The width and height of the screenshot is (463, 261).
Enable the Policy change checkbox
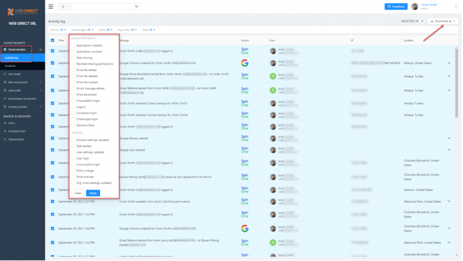(73, 170)
